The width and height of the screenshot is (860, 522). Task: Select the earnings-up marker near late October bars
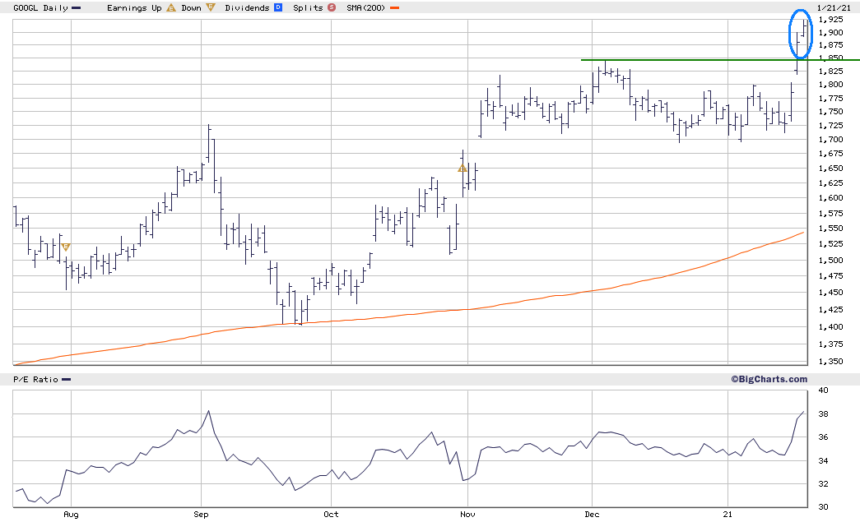463,169
